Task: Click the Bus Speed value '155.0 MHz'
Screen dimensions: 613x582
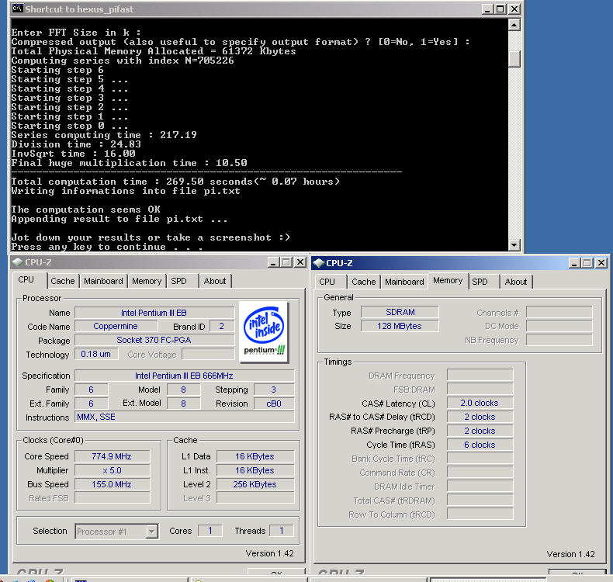Action: point(113,484)
